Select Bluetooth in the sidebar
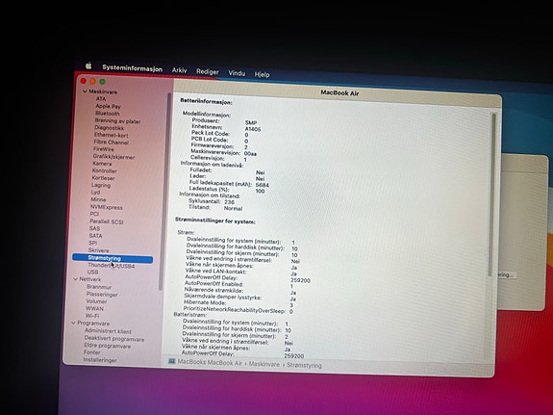Image resolution: width=553 pixels, height=415 pixels. point(107,114)
